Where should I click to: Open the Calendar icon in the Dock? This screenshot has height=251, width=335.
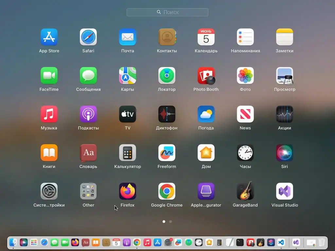(116, 243)
